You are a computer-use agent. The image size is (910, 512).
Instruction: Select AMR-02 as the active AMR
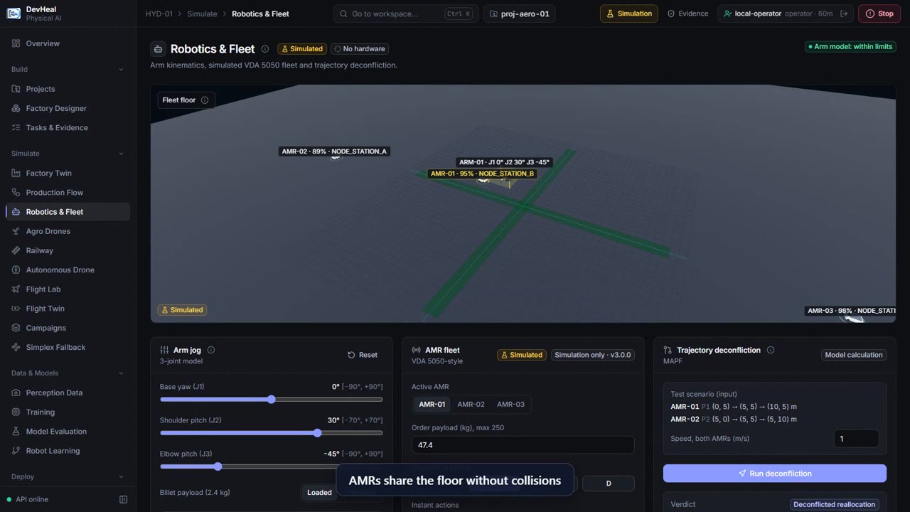coord(471,405)
